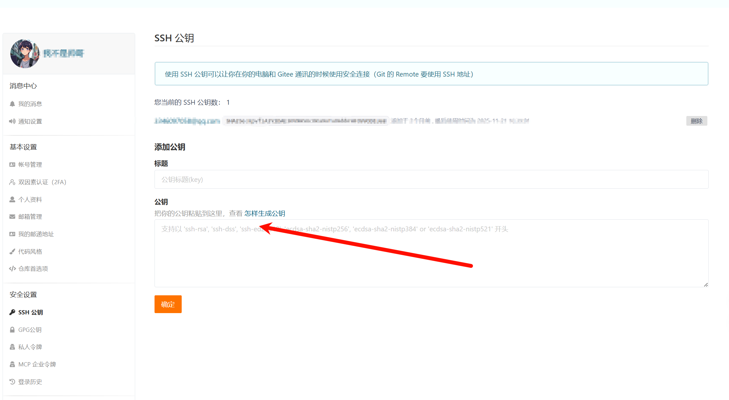Open the 怎样生成公钥 help link
Screen dimensions: 729x400
[264, 214]
